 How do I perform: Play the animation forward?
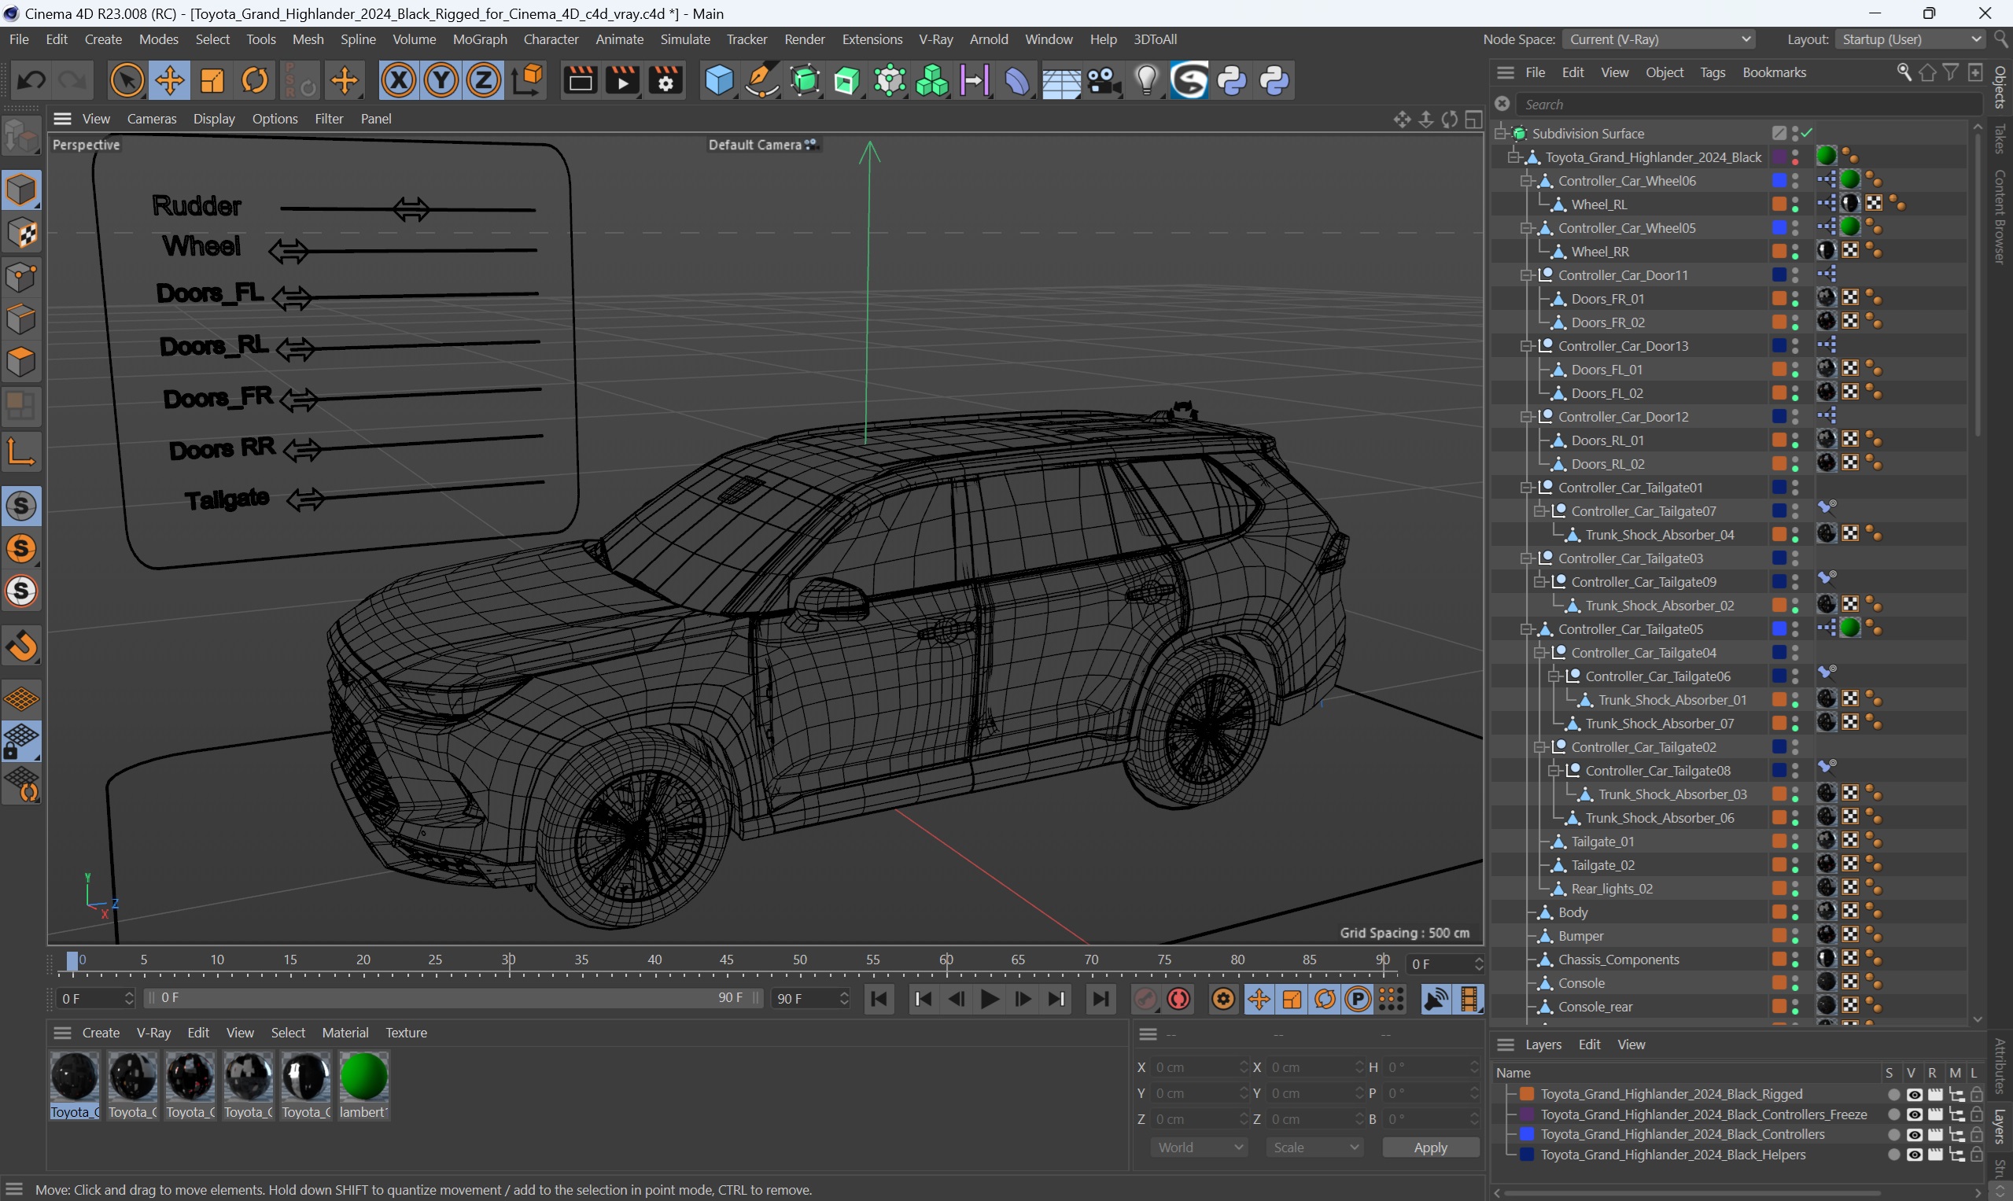[x=989, y=999]
